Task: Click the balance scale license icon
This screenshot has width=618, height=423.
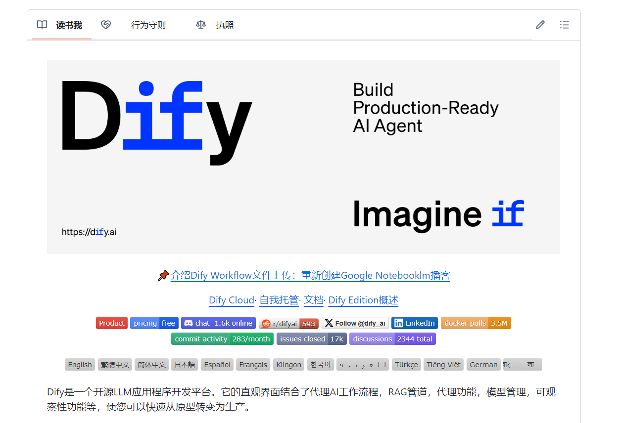Action: 200,25
